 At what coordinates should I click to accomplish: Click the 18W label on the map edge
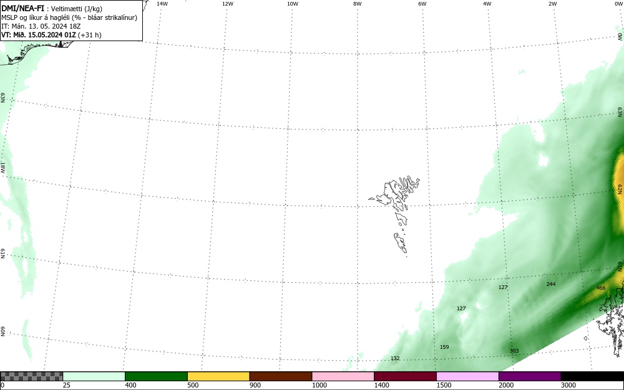click(2, 167)
